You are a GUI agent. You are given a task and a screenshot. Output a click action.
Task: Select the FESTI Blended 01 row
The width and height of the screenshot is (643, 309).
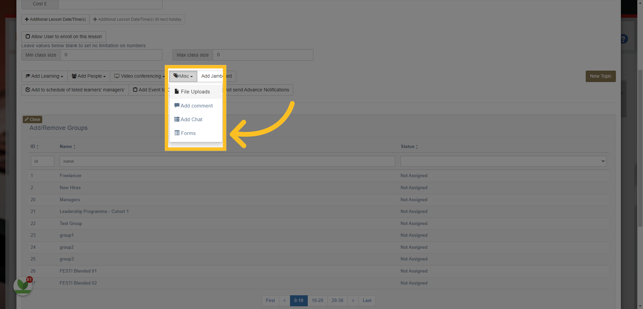pyautogui.click(x=318, y=271)
